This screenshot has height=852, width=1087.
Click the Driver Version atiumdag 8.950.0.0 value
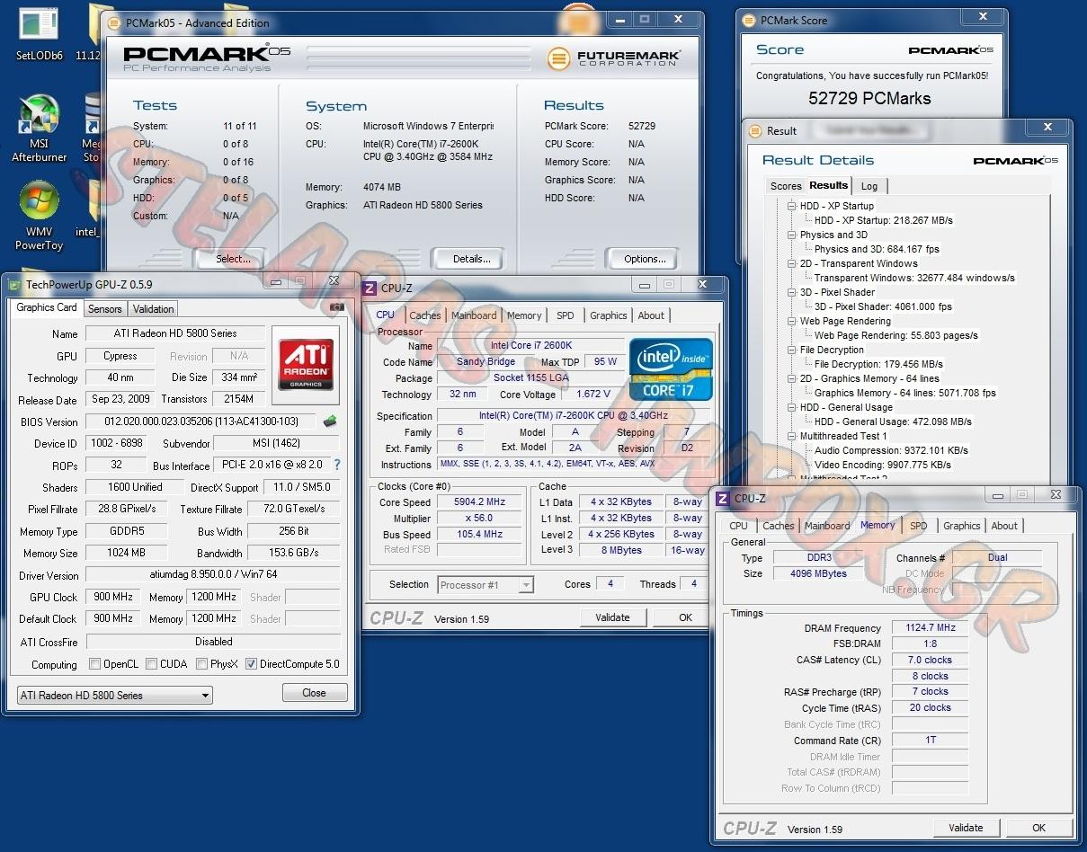click(213, 575)
